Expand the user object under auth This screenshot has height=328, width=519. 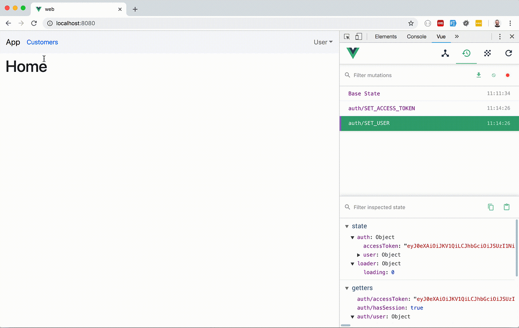click(x=359, y=254)
